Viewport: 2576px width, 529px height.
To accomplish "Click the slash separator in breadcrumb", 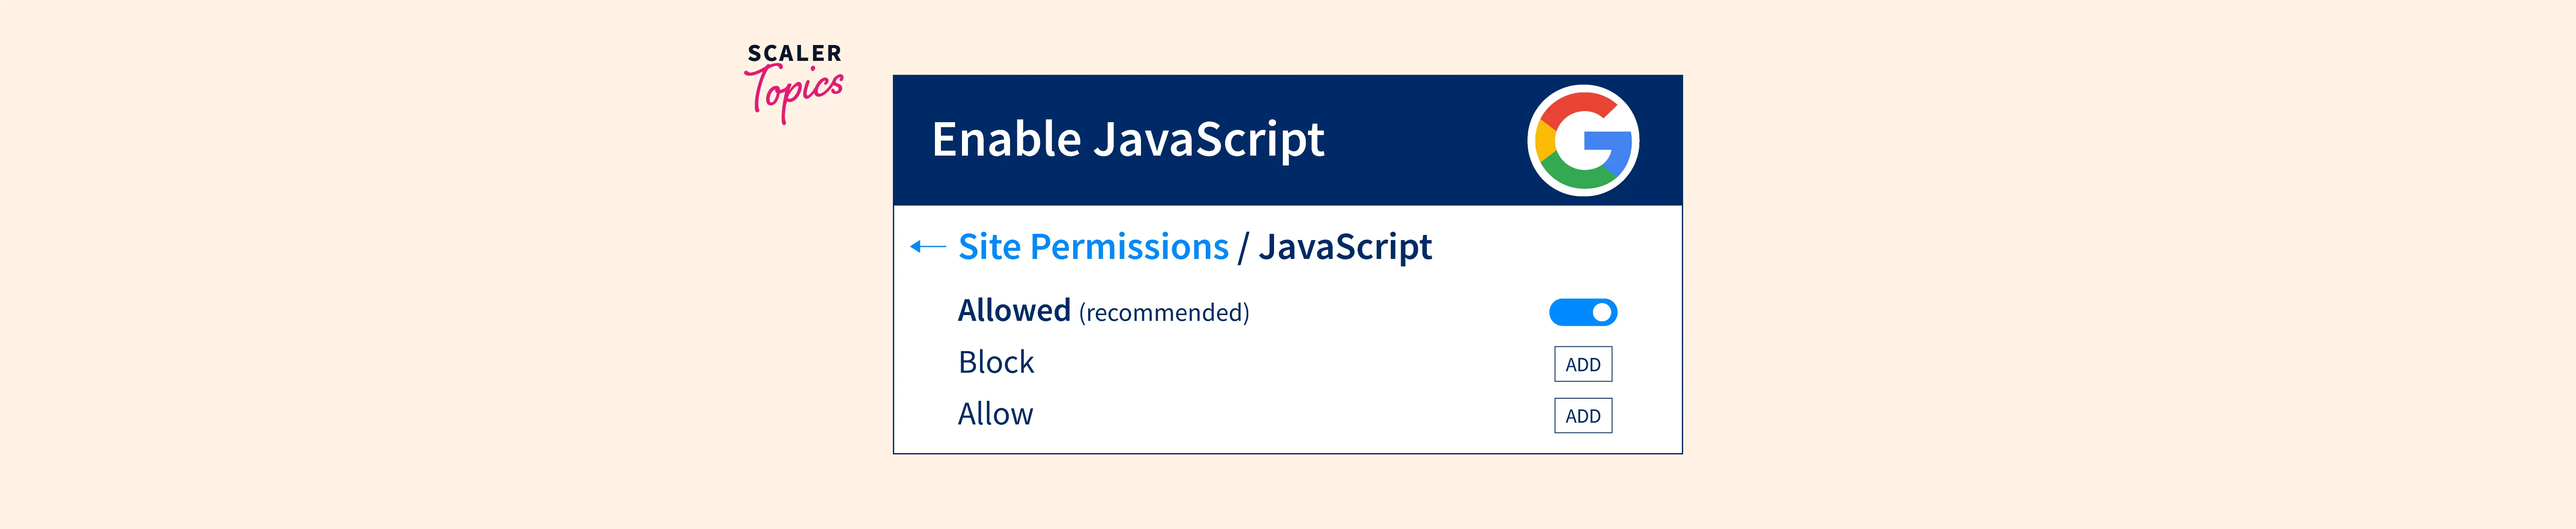I will click(x=1243, y=247).
